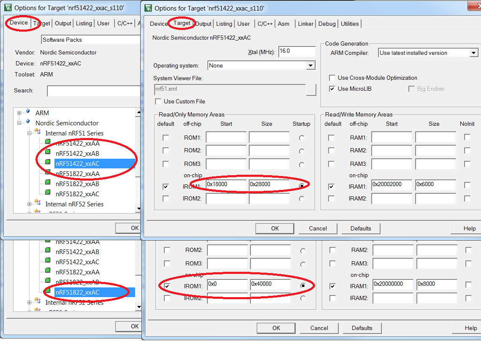Click chip icon beside unselected nRF51822_xxAC in upper tree

coord(48,192)
